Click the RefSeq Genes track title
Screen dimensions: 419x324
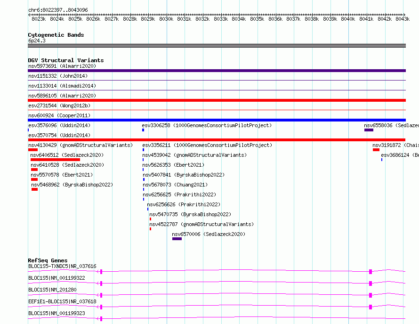point(48,260)
